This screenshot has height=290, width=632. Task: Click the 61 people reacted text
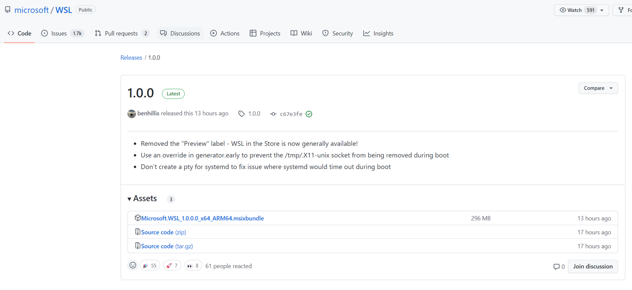tap(229, 266)
